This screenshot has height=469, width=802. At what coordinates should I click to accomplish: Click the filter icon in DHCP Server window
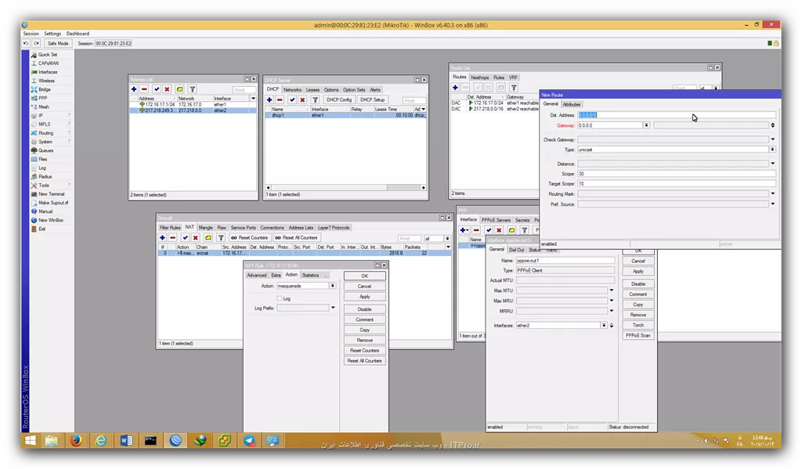(x=315, y=99)
